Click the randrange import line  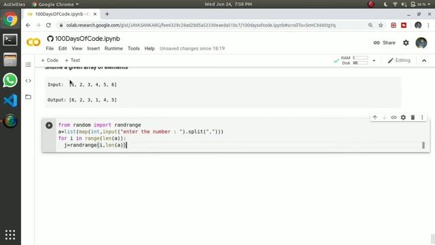(100, 125)
